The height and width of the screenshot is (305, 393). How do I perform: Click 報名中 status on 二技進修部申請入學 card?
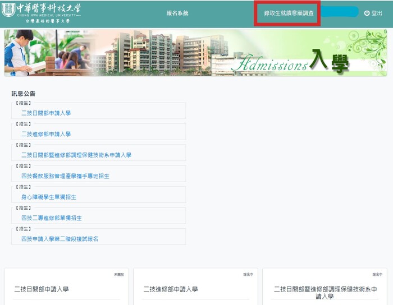click(x=248, y=275)
